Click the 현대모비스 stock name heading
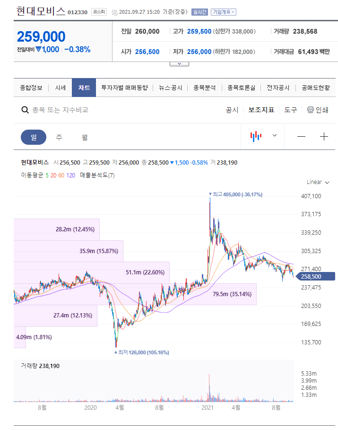 (41, 11)
